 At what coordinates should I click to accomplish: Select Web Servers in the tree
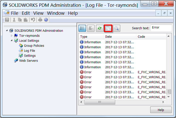(x=28, y=61)
